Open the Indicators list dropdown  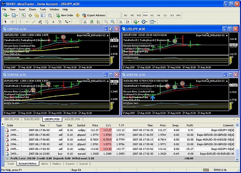click(x=136, y=22)
